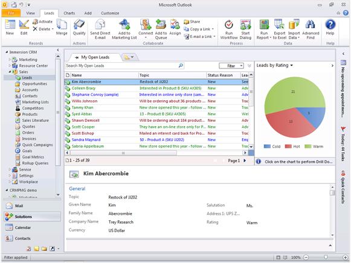Open Advanced Find

tap(311, 30)
